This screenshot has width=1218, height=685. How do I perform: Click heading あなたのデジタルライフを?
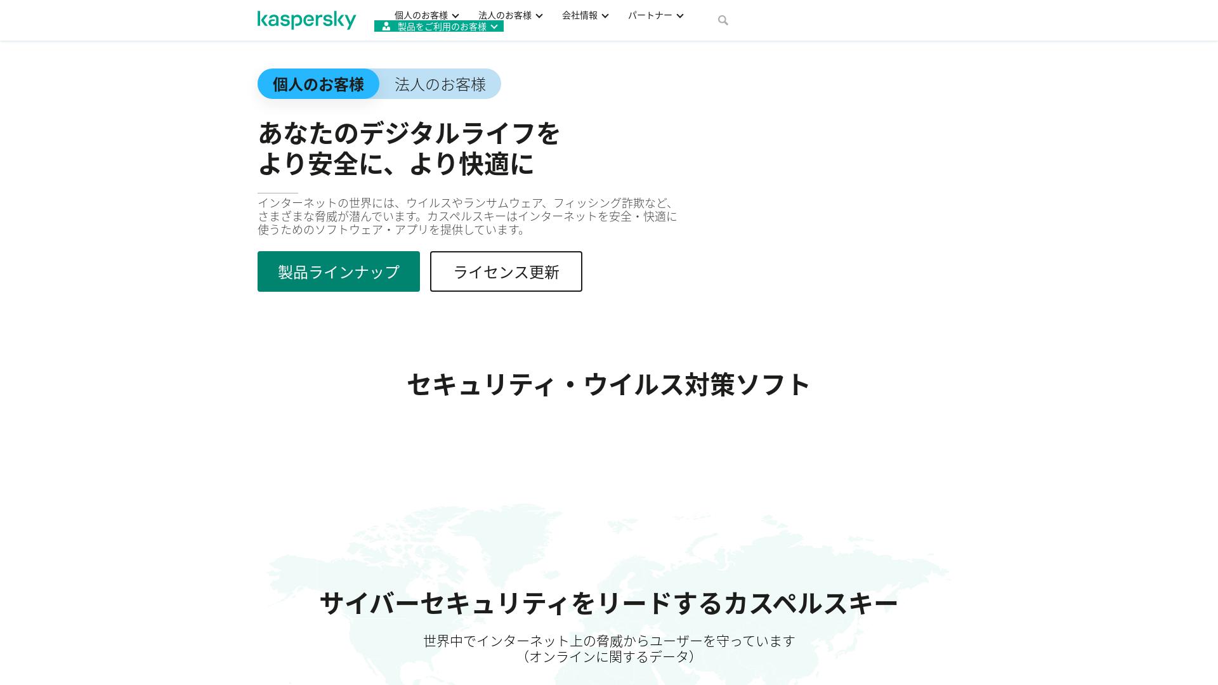click(409, 134)
